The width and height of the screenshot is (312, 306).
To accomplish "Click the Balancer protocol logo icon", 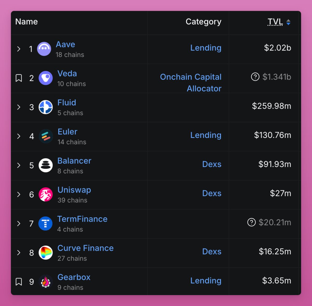I will tap(46, 165).
